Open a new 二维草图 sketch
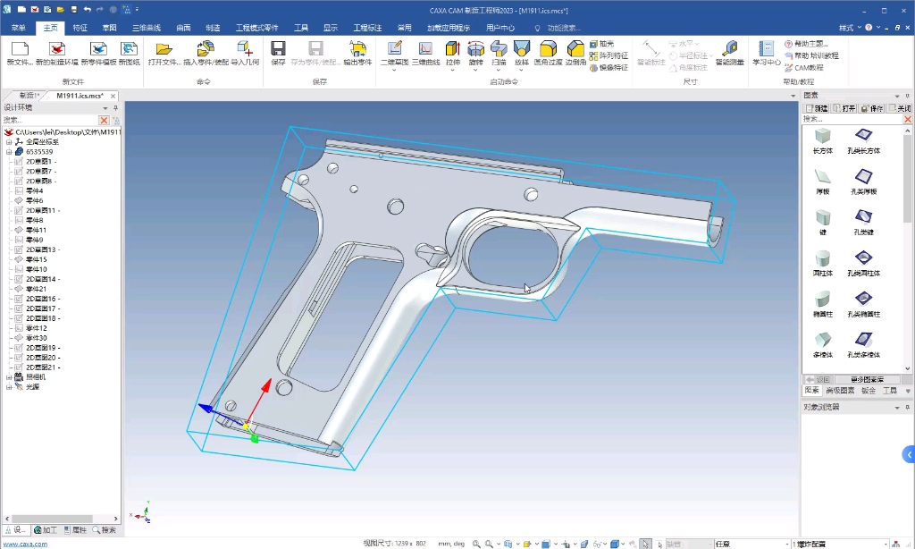Screen dimensions: 915x549 click(x=394, y=53)
